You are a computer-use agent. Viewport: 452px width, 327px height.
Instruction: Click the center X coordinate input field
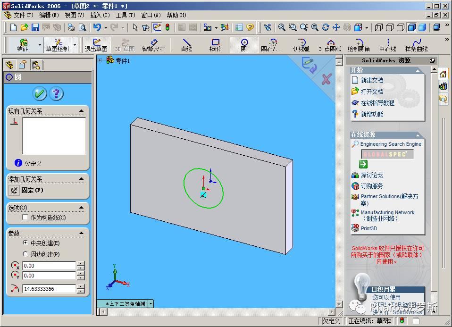click(x=49, y=266)
